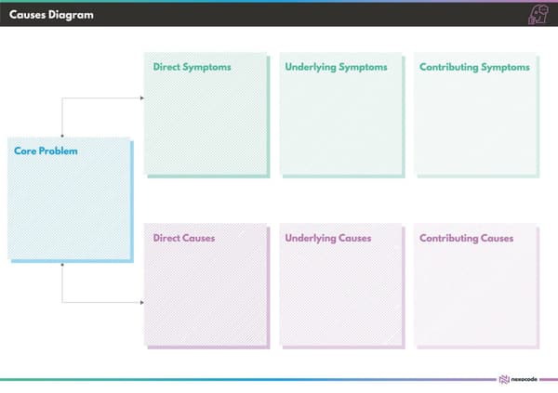Image resolution: width=558 pixels, height=393 pixels.
Task: Click the Causes Diagram title text
Action: 51,15
